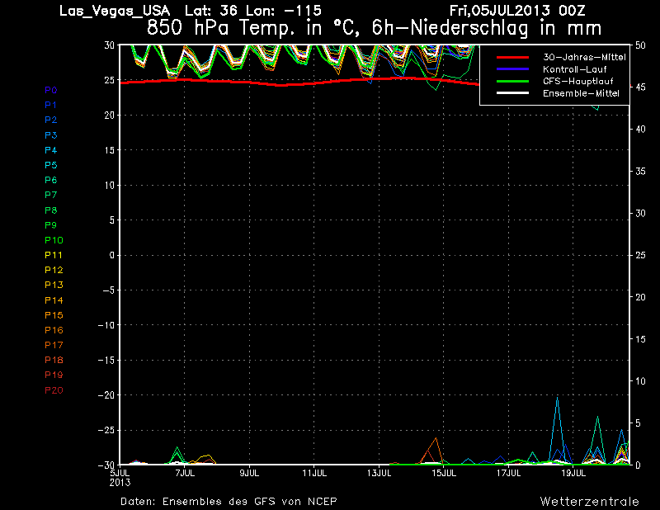Click the P15 ensemble member label
This screenshot has width=660, height=510.
(54, 315)
